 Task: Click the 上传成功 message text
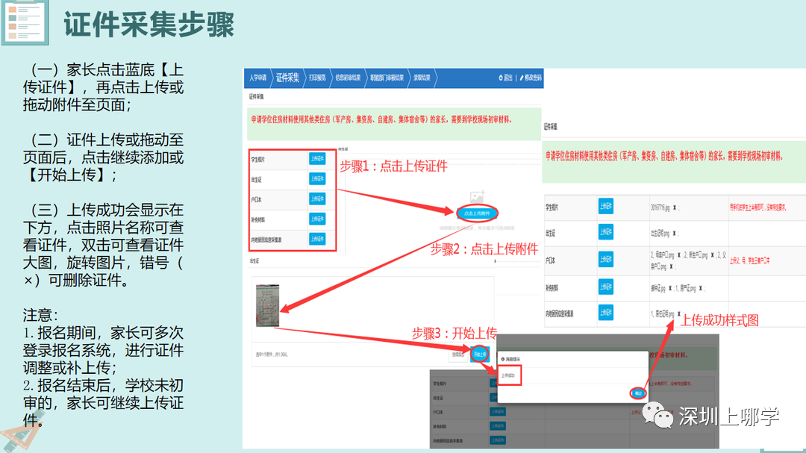click(x=508, y=375)
